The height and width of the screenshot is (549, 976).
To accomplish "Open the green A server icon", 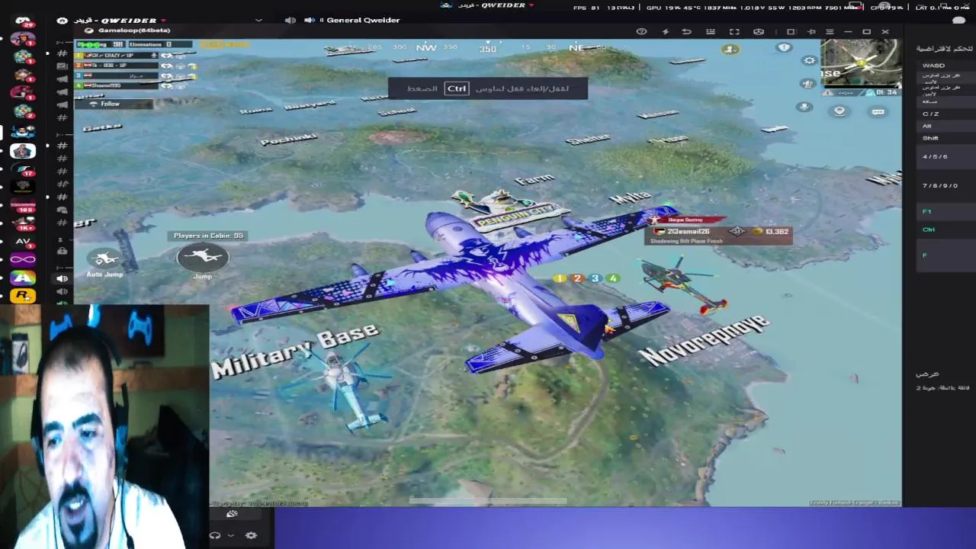I will [x=23, y=278].
